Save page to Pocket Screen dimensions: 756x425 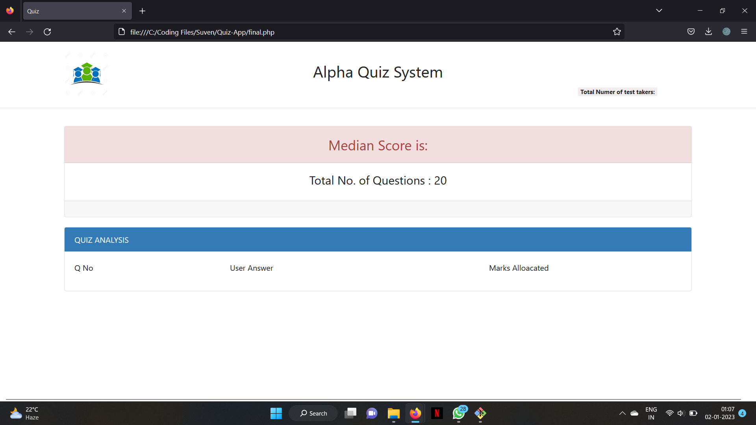pos(691,31)
